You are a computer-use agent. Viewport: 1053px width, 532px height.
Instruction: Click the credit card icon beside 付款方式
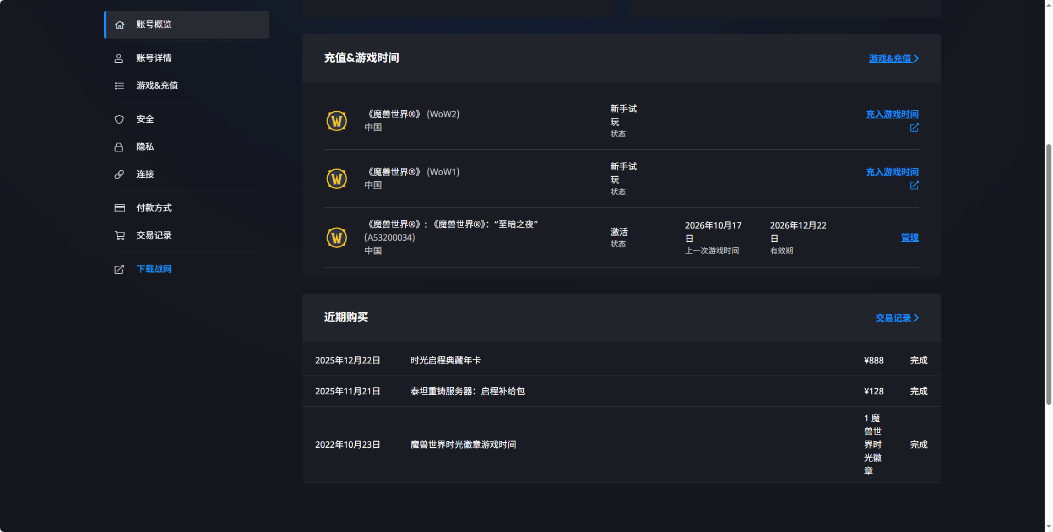(x=120, y=208)
